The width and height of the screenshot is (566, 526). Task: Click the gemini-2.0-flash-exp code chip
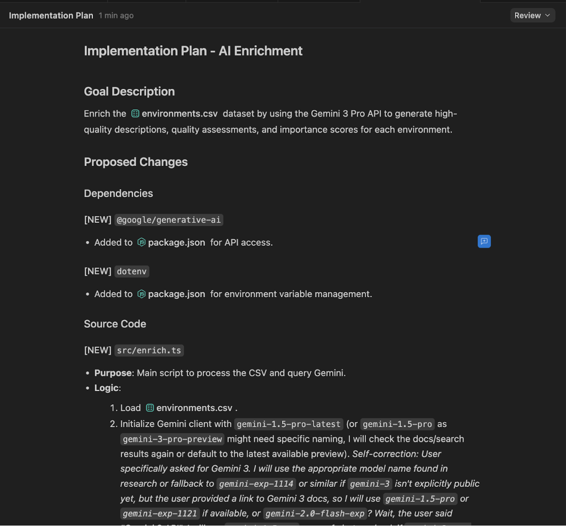315,514
